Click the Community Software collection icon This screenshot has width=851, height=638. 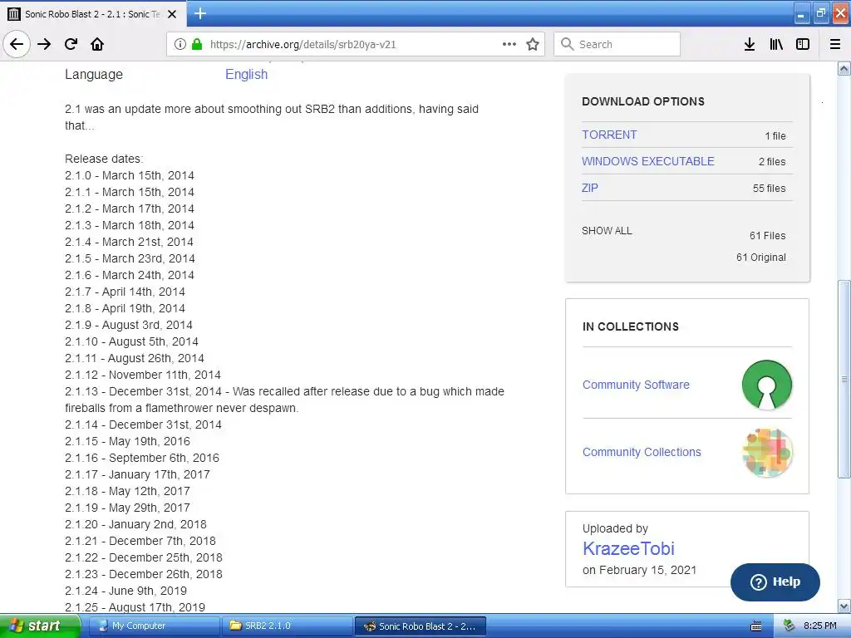(x=766, y=385)
